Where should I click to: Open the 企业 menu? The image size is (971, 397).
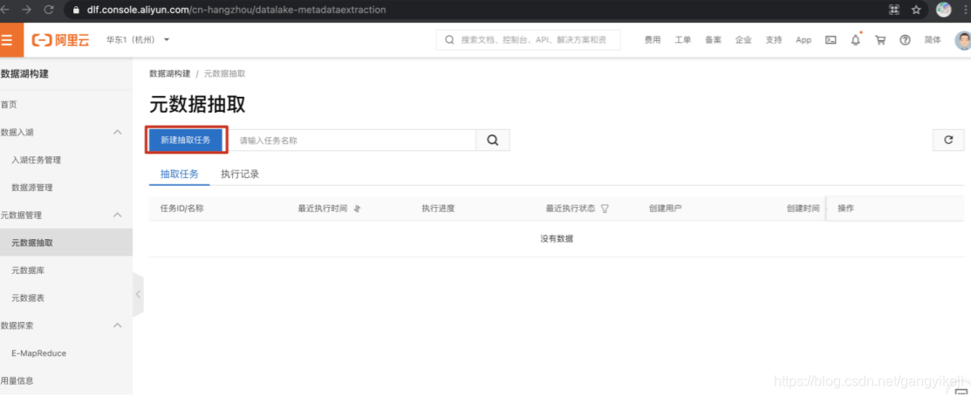tap(743, 39)
